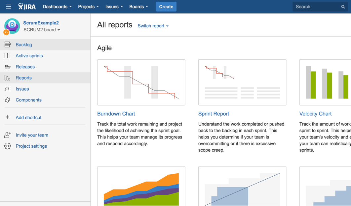This screenshot has height=206, width=351.
Task: Open Issues in the sidebar
Action: click(22, 89)
